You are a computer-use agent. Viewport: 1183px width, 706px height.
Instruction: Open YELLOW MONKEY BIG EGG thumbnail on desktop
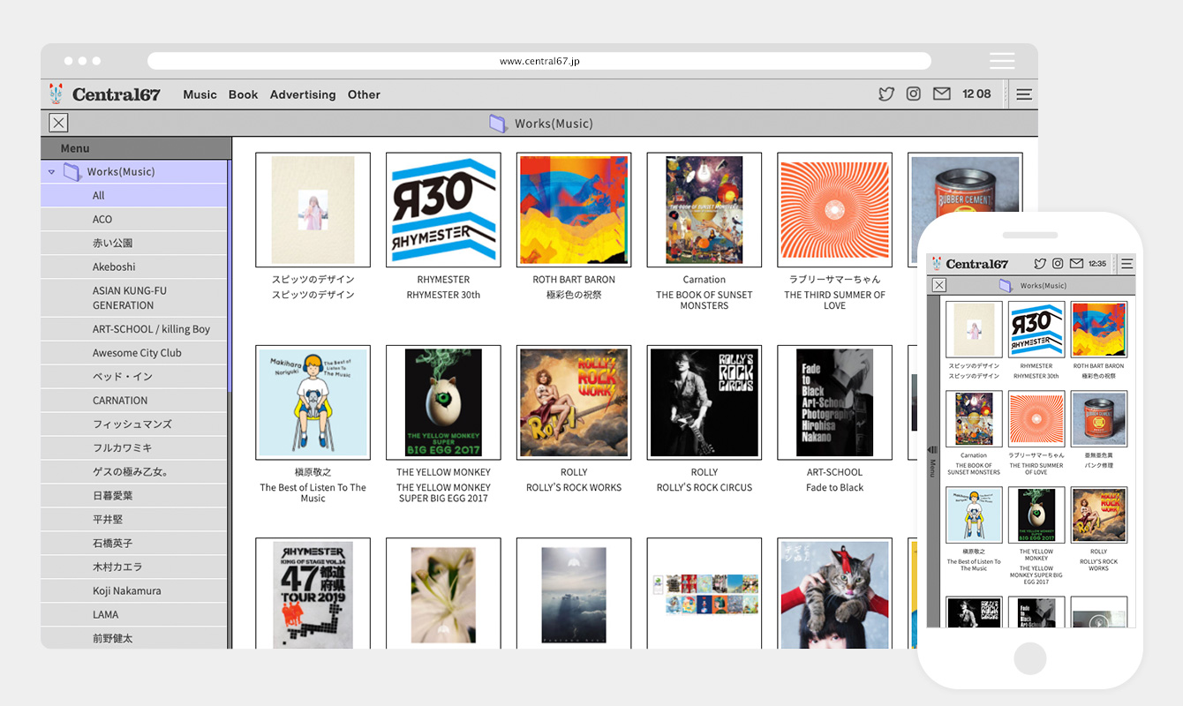click(443, 402)
